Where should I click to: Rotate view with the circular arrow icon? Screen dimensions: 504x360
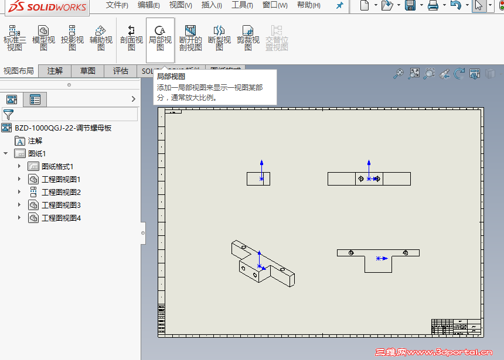pos(459,74)
